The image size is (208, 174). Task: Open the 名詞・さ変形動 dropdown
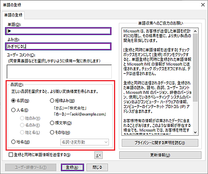click(x=85, y=142)
